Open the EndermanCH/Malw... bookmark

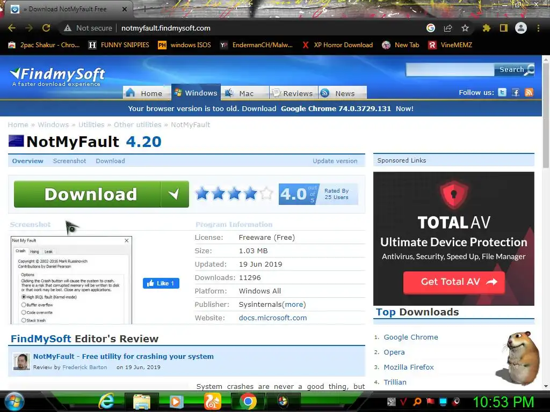(x=256, y=45)
